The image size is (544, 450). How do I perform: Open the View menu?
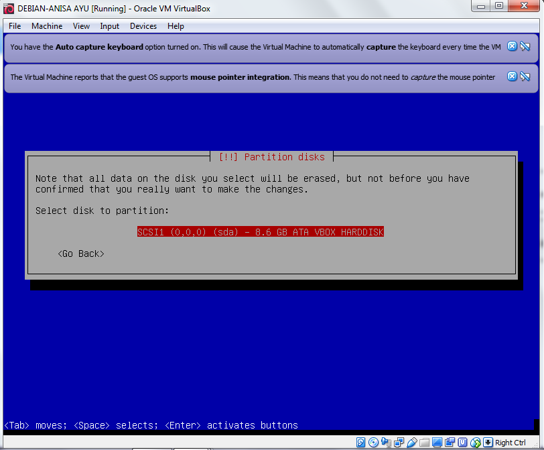click(x=81, y=26)
